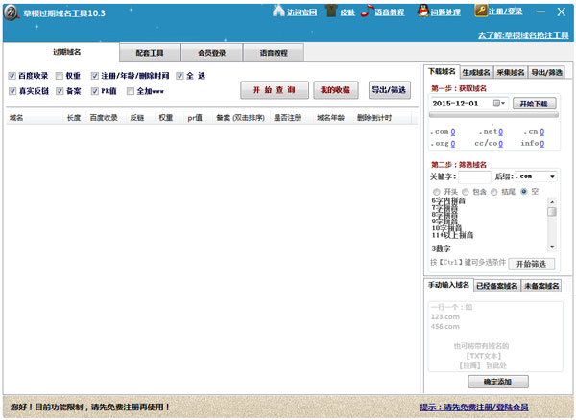Click the download progress bar

coord(493,115)
